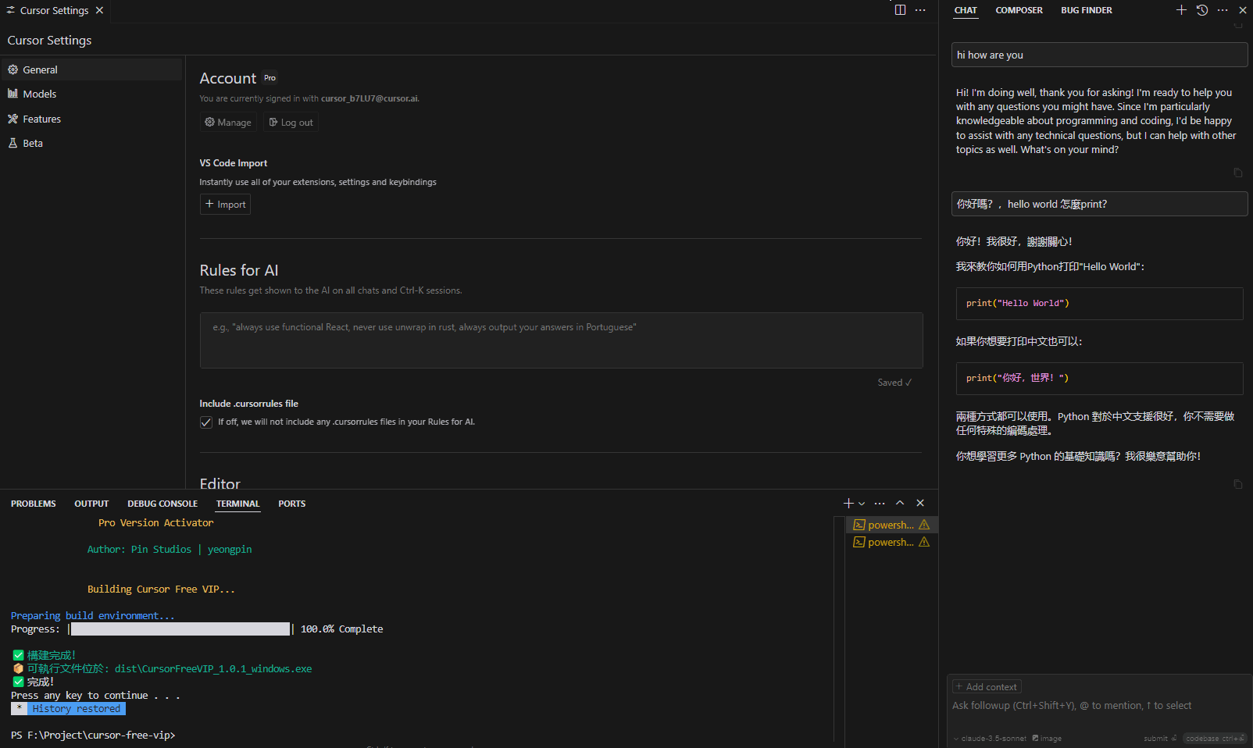Start a new chat with plus icon
Viewport: 1253px width, 748px height.
tap(1181, 10)
